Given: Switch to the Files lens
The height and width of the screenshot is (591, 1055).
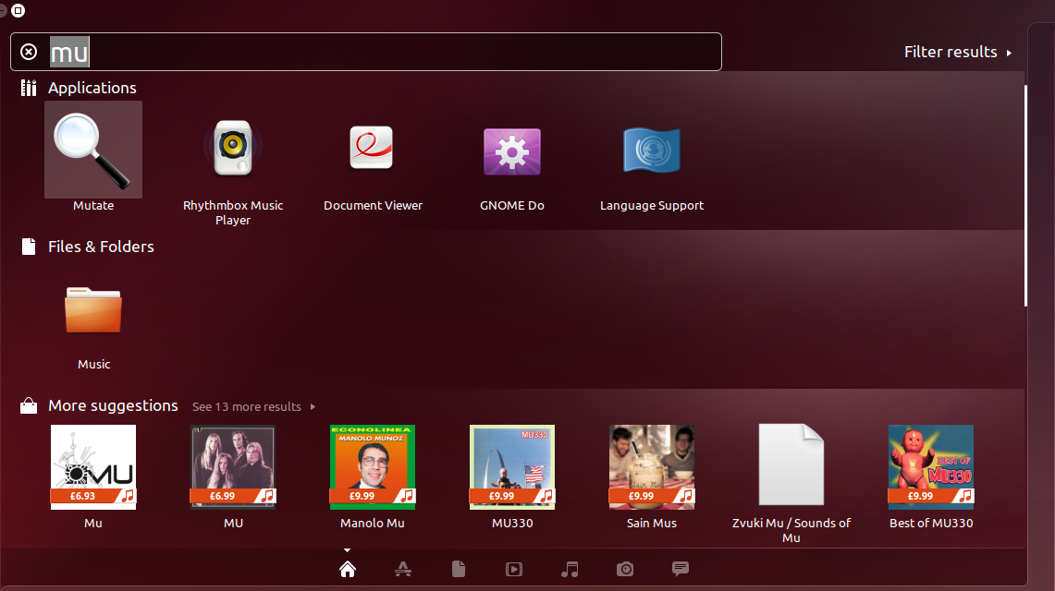Looking at the screenshot, I should tap(459, 570).
